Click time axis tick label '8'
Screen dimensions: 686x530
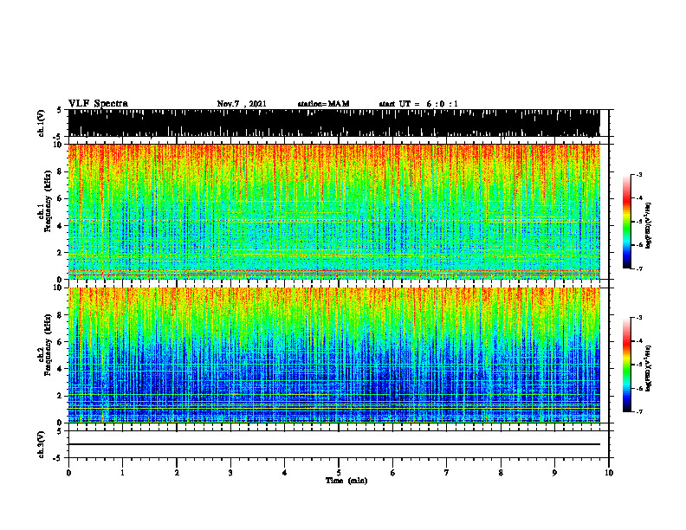[501, 473]
